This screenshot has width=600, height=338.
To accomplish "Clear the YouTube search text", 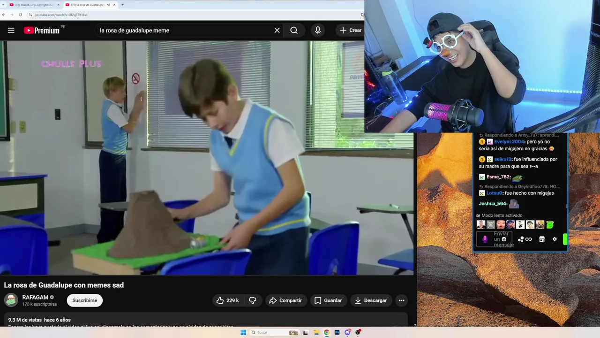I will [277, 30].
